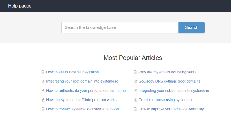Click the Help pages header title
The height and width of the screenshot is (118, 231).
20,6
